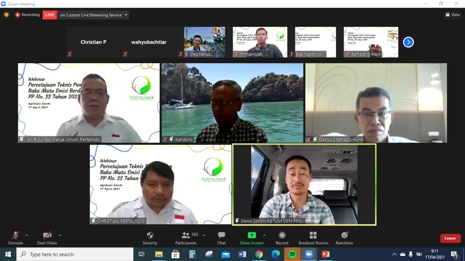Expand video options arrow next to Start Video
465x261 pixels.
coord(60,235)
